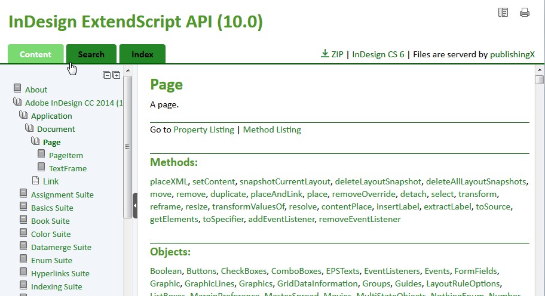Open snapshotCurrentLayout method link
The height and width of the screenshot is (296, 545).
click(284, 181)
